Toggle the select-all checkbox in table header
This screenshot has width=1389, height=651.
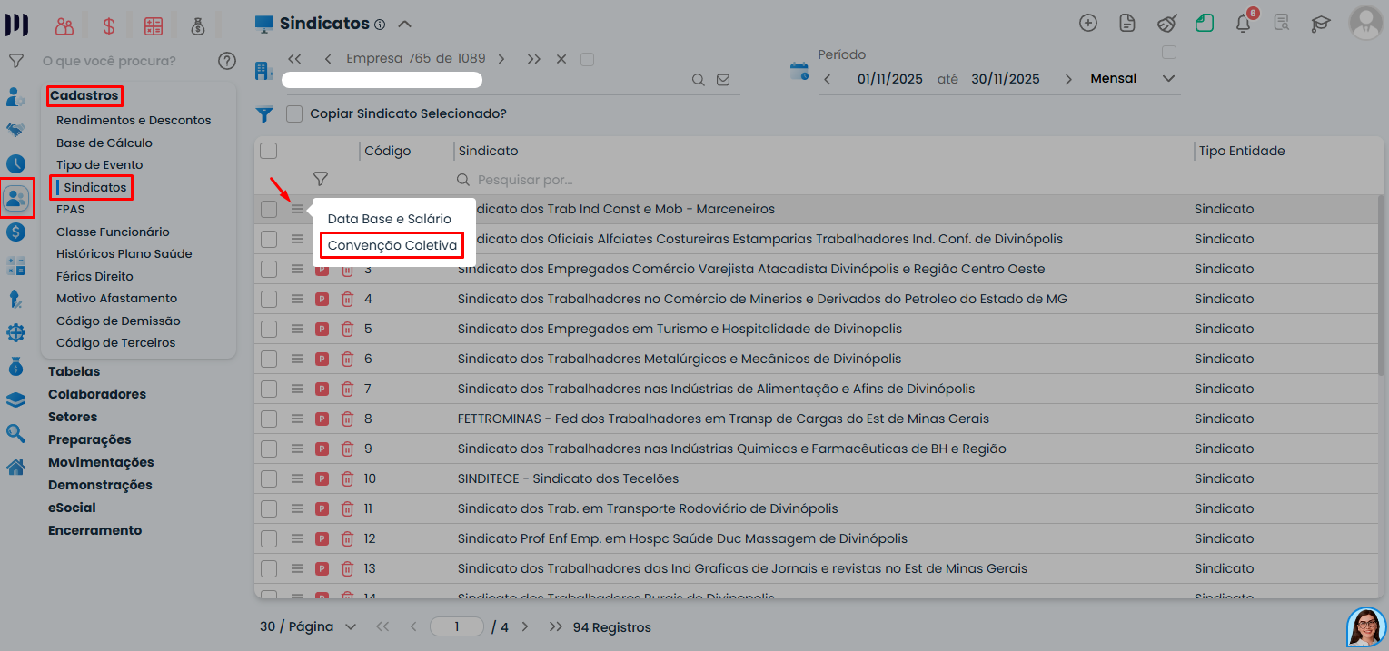(x=269, y=151)
